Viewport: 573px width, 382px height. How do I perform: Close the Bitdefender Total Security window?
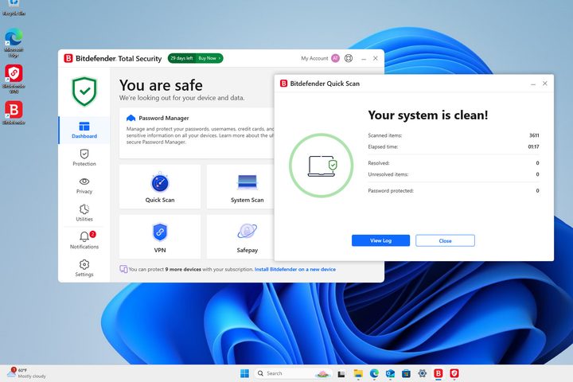tap(376, 58)
